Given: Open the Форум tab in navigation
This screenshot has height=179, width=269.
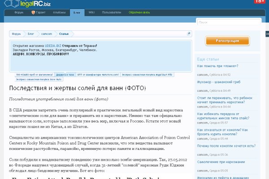Looking at the screenshot, I should coord(19,13).
